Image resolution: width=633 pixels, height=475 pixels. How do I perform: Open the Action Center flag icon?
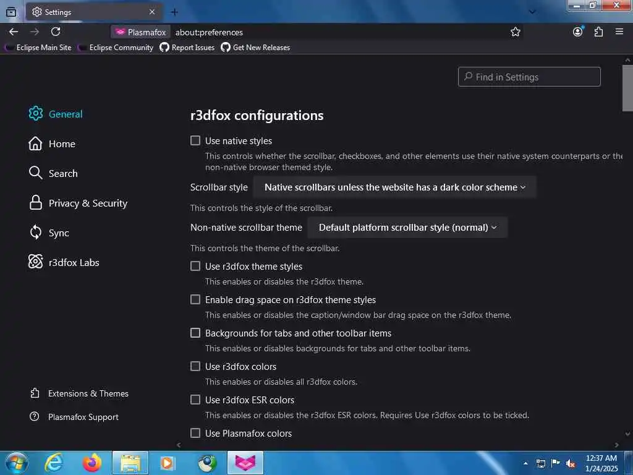556,463
